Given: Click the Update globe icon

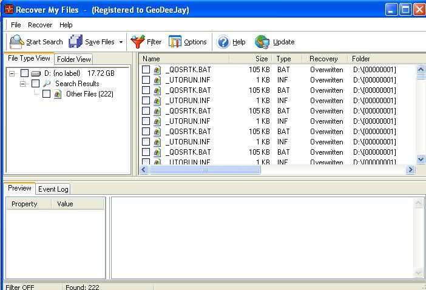Looking at the screenshot, I should pos(262,42).
